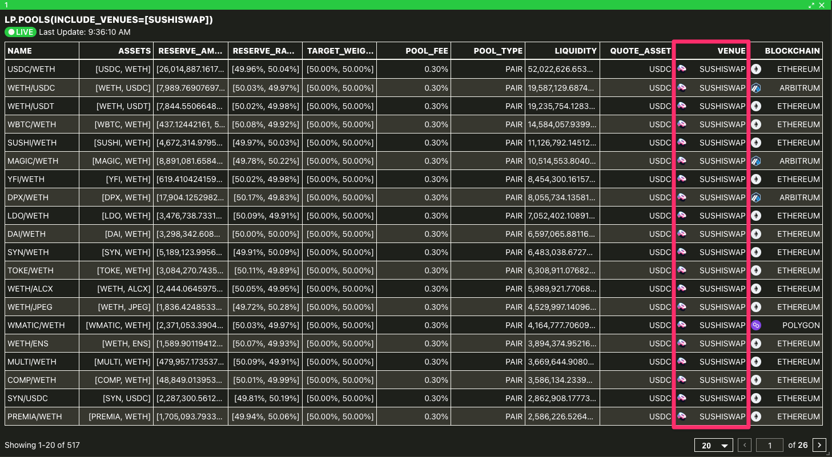Click the SushiSwap icon in TOKE/WETH row
The width and height of the screenshot is (832, 457).
coord(682,270)
